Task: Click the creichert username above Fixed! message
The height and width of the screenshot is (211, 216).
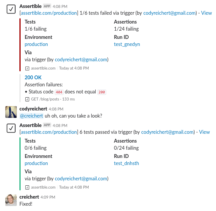Action: click(29, 197)
